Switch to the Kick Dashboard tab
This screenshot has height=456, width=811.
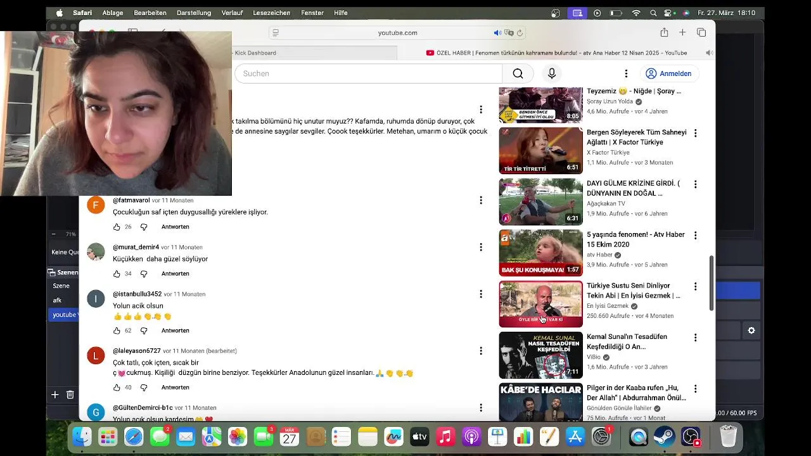tap(255, 53)
